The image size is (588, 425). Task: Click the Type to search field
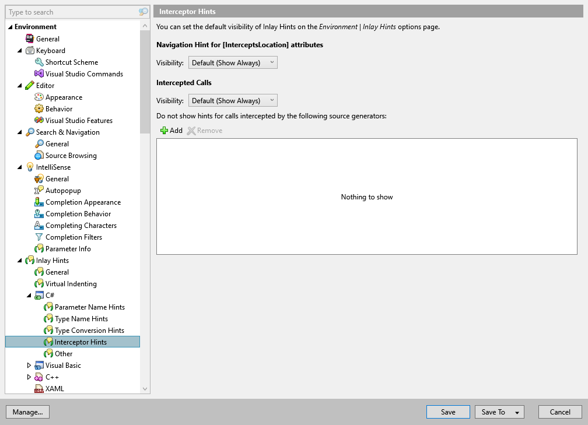coord(72,12)
